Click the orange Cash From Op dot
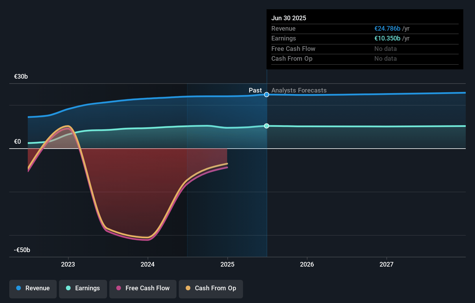The width and height of the screenshot is (475, 303). (x=188, y=288)
